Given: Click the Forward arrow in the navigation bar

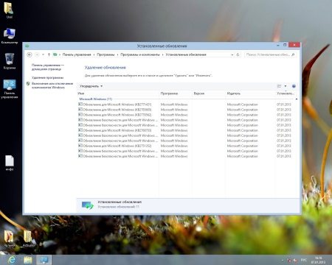Looking at the screenshot, I should click(37, 54).
